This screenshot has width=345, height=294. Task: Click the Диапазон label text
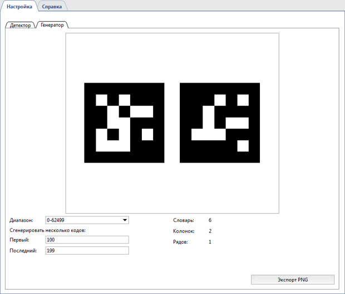click(22, 220)
